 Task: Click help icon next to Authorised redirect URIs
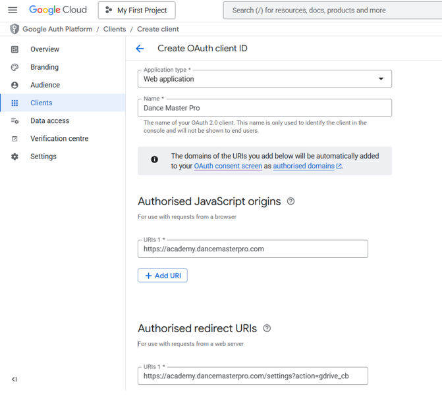click(x=267, y=328)
